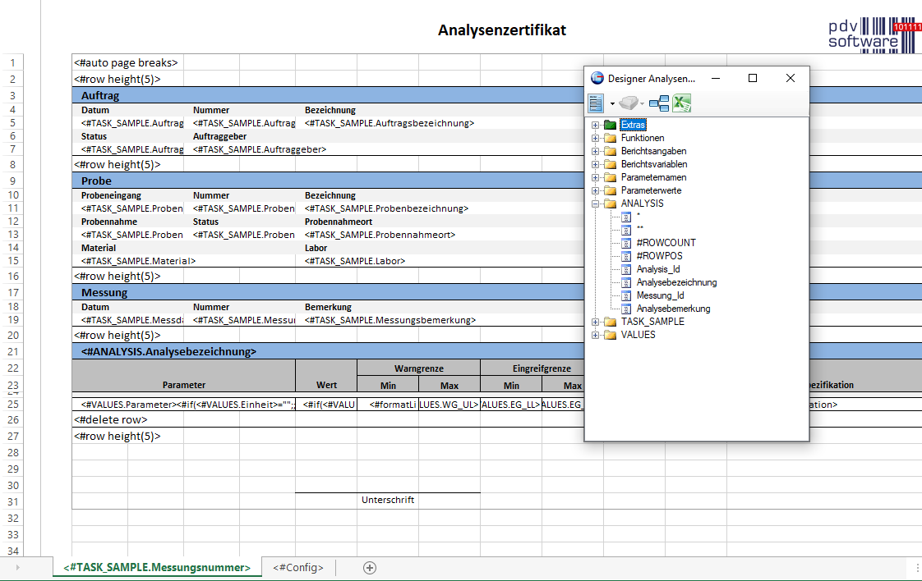Screen dimensions: 922x581
Task: Click the report preview icon in Designer toolbar
Action: tap(597, 103)
